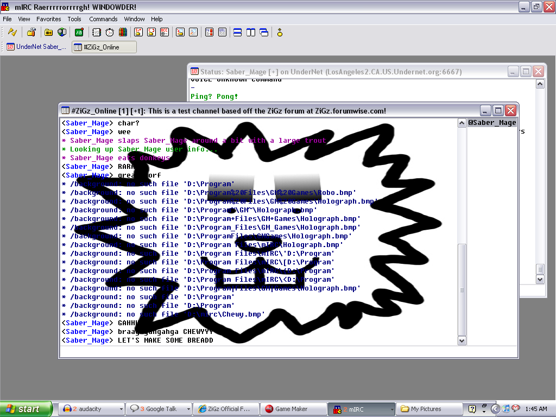Image resolution: width=556 pixels, height=417 pixels.
Task: Click the Windows start button
Action: pyautogui.click(x=26, y=409)
